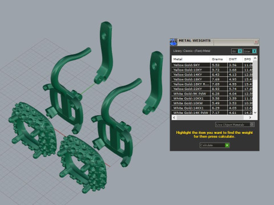Sort table by the Metal column header
Viewport: 274px width, 205px height.
click(x=191, y=59)
